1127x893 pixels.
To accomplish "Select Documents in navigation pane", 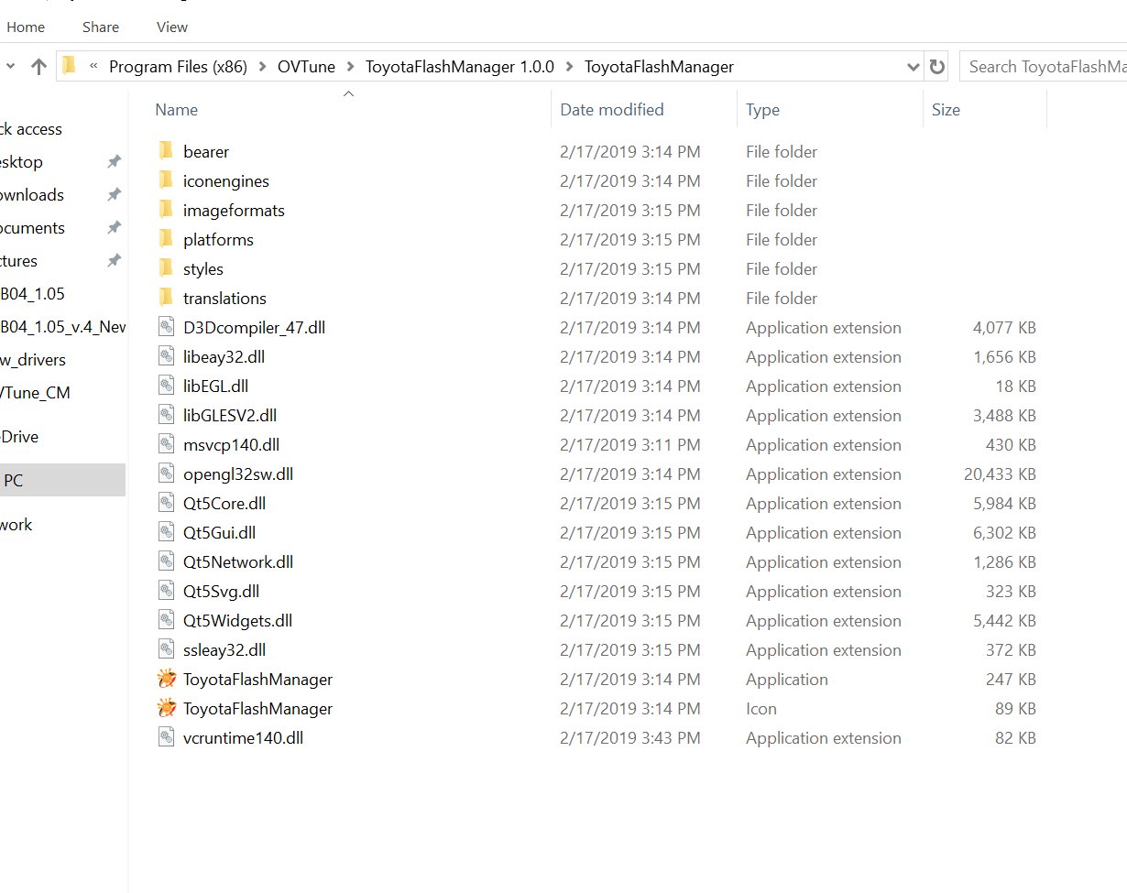I will click(32, 228).
